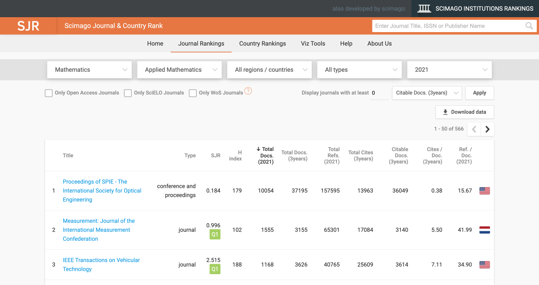Sort by SJR column header
This screenshot has width=539, height=285.
pyautogui.click(x=216, y=155)
